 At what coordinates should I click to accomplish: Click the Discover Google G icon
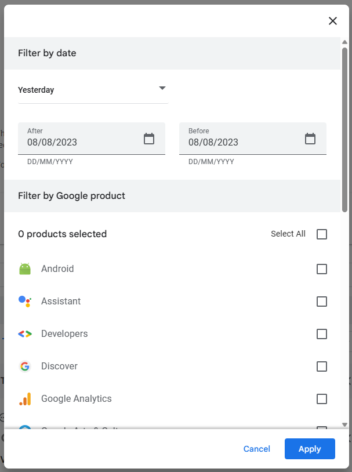click(25, 366)
